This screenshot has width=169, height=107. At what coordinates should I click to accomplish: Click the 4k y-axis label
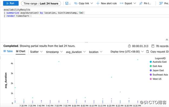tap(12, 64)
